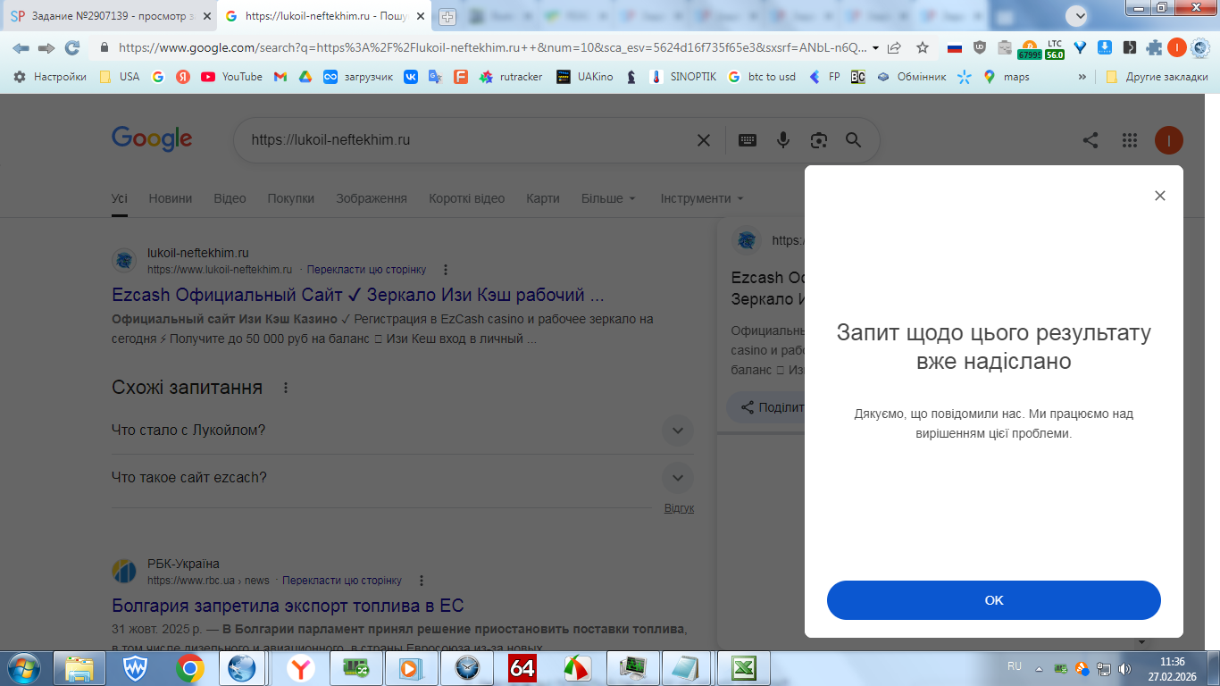Open options menu for lukoil-neftekhim.ru result
Viewport: 1220px width, 686px height.
click(446, 270)
